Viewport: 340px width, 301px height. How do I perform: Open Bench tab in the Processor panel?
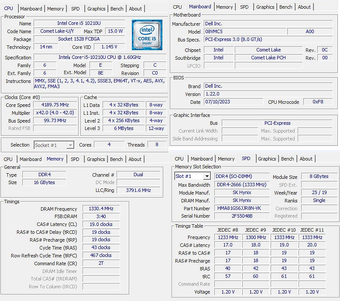tap(117, 8)
